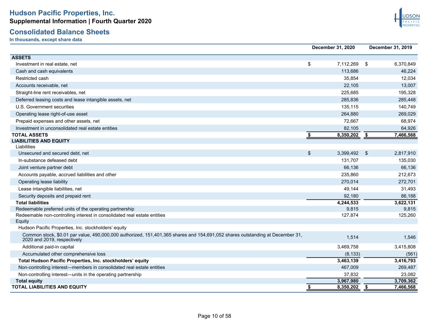The width and height of the screenshot is (429, 321).
Task: Select the 131,707 value
Action: pos(349,160)
